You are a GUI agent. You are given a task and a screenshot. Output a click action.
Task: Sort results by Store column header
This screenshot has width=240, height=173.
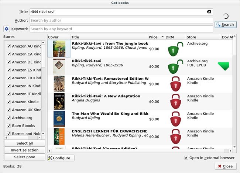pos(203,37)
